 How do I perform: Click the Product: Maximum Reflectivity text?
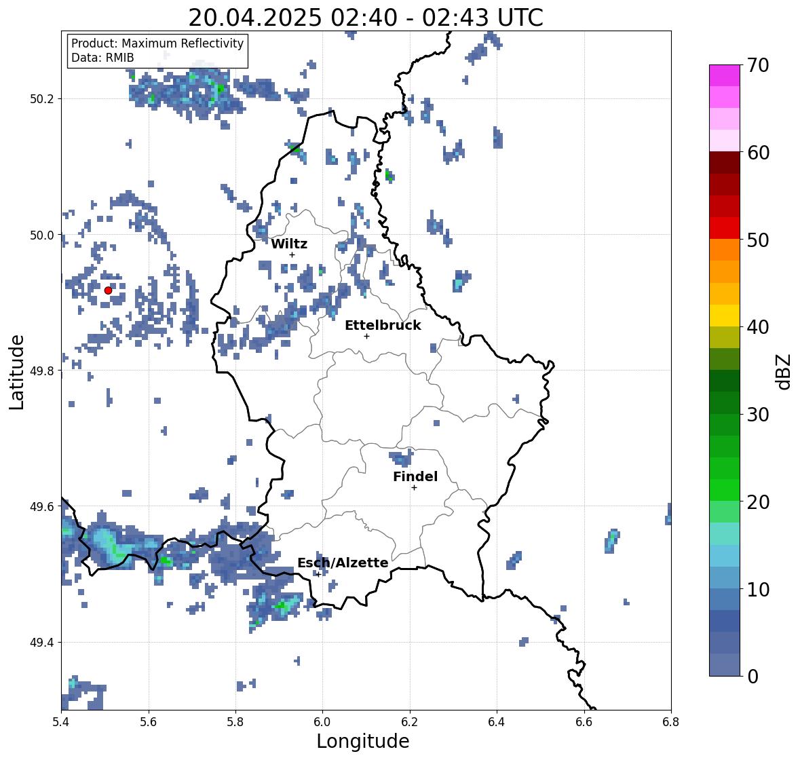157,43
